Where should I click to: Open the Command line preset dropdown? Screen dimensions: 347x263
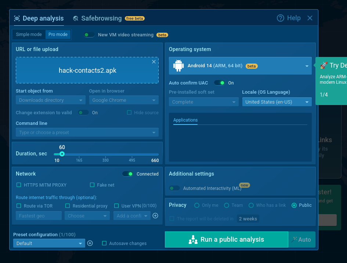[x=87, y=132]
